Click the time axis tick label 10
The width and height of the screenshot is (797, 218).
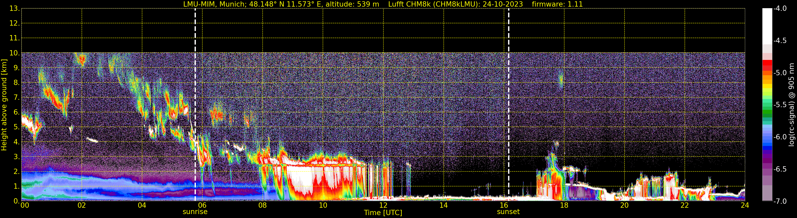coord(323,206)
